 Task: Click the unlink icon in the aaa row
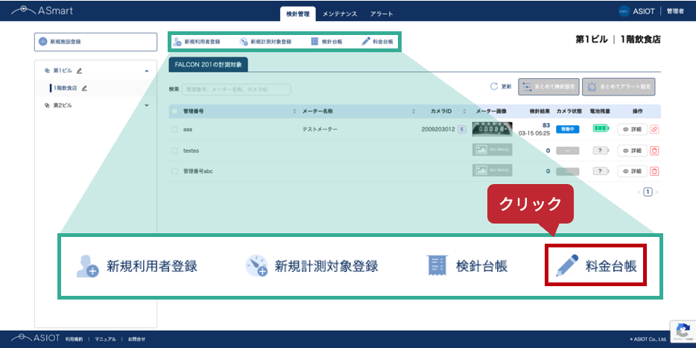click(x=654, y=129)
